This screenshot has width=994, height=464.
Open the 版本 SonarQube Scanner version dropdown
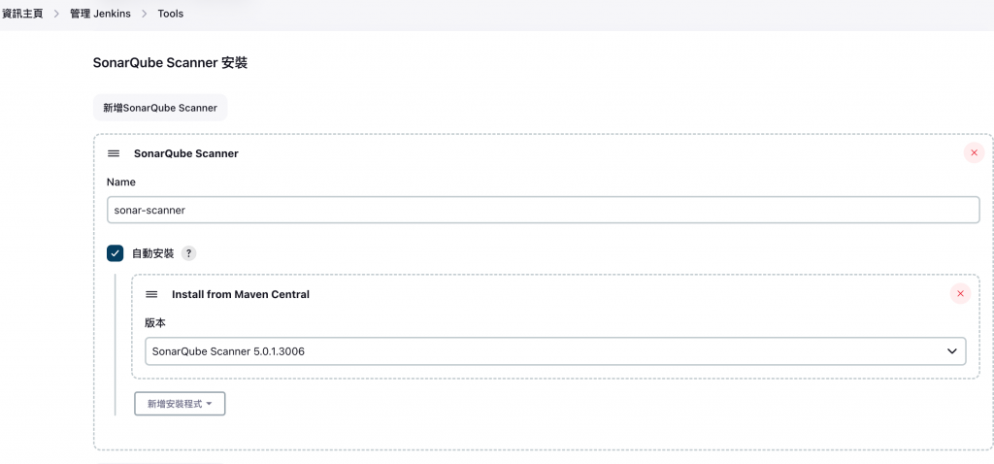(x=553, y=351)
